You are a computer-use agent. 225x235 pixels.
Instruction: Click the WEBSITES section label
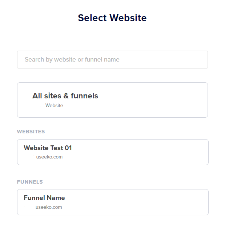click(31, 132)
